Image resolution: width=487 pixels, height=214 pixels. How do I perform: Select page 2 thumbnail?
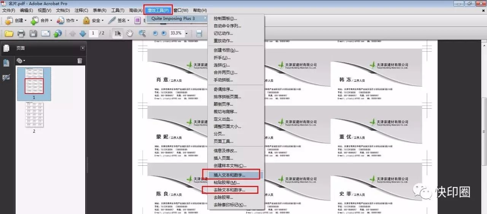34,114
